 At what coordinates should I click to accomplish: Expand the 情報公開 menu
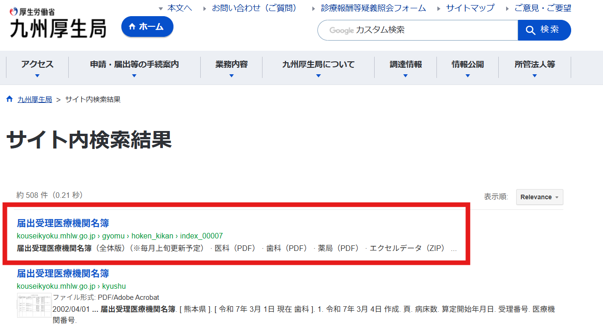click(x=467, y=67)
